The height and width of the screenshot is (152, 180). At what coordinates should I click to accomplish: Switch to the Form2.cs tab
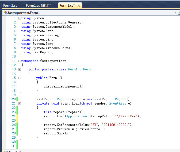point(10,6)
